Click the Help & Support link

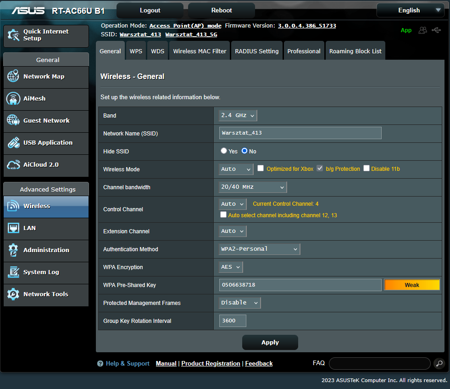point(128,363)
